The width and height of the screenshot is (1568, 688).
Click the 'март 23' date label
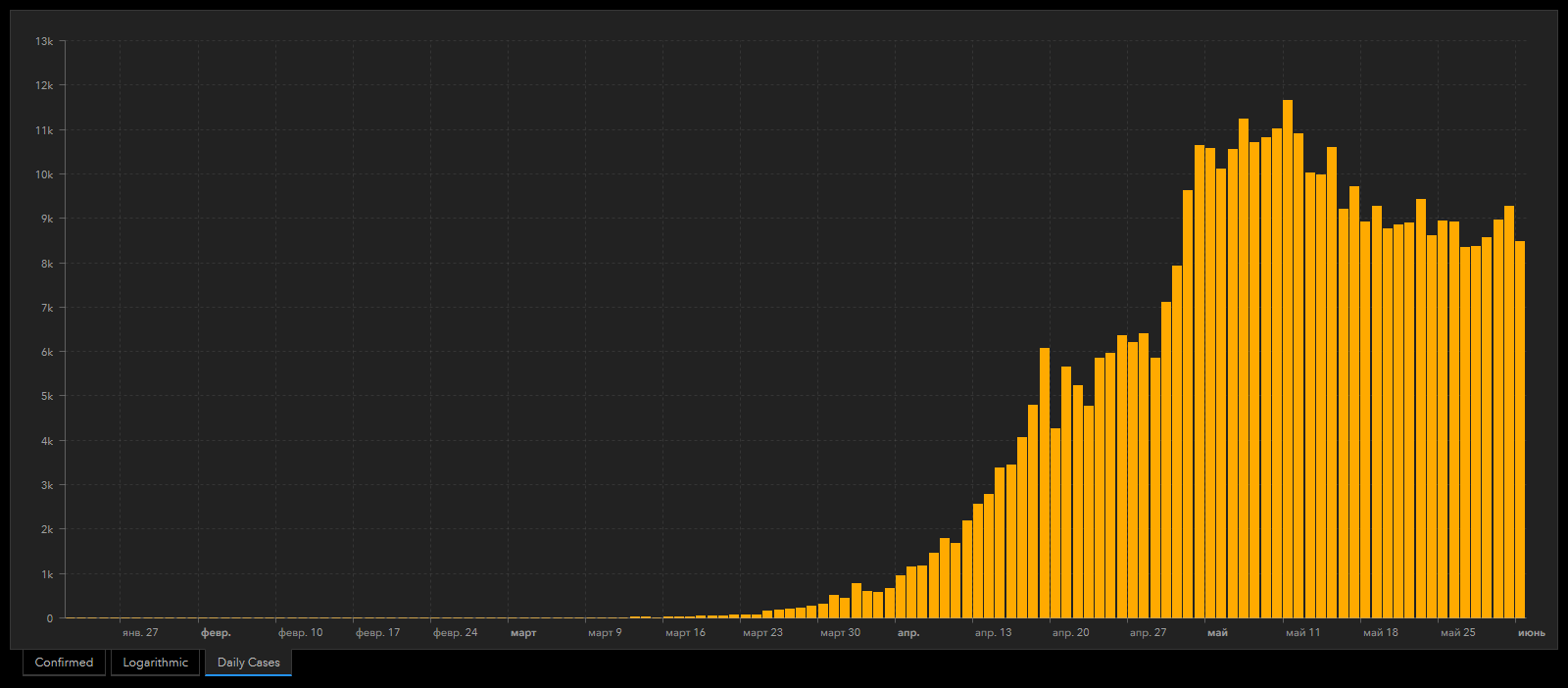click(x=762, y=632)
